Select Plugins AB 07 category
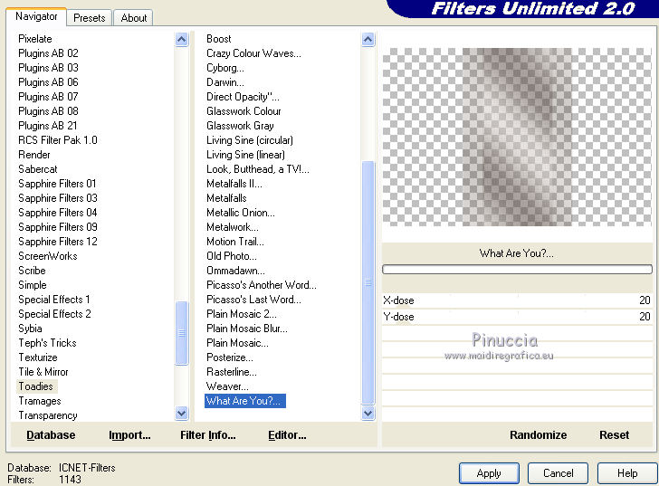This screenshot has width=659, height=486. tap(48, 97)
